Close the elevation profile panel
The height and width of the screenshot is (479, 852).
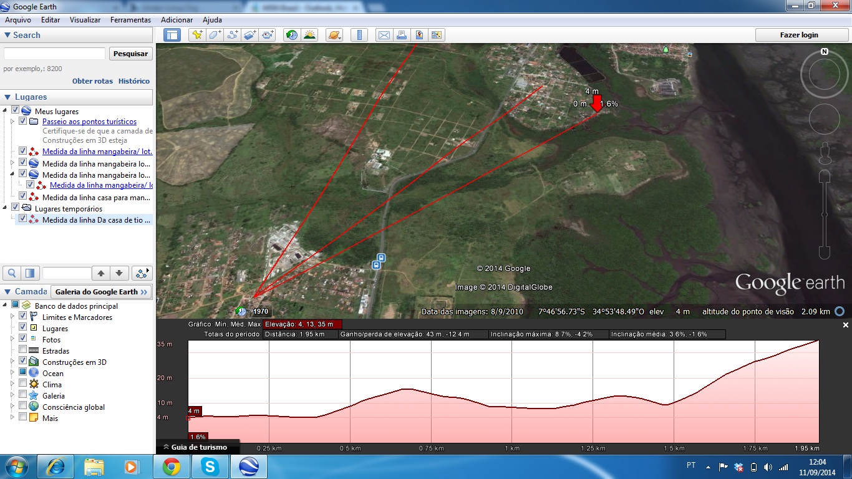click(x=846, y=325)
